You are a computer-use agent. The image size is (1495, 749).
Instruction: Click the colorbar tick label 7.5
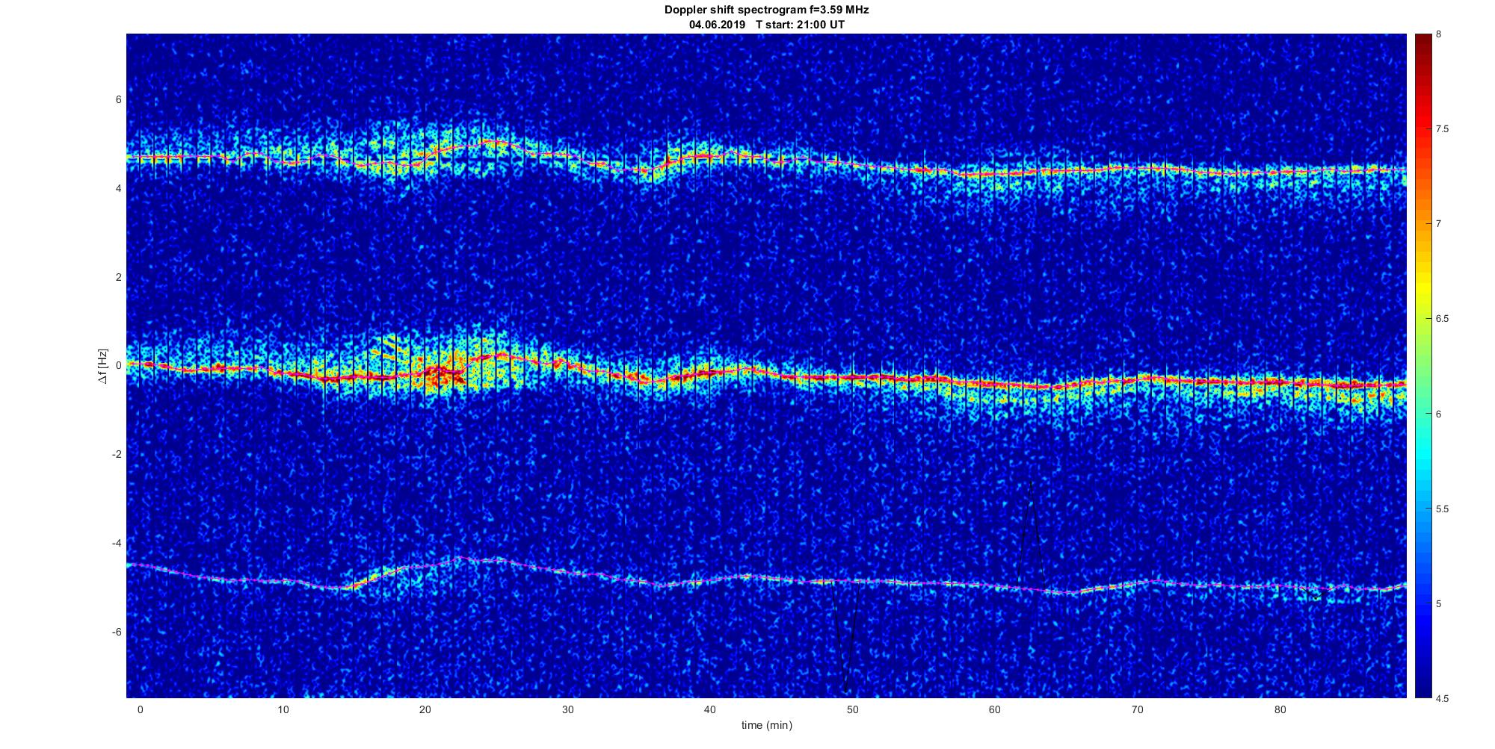point(1442,129)
